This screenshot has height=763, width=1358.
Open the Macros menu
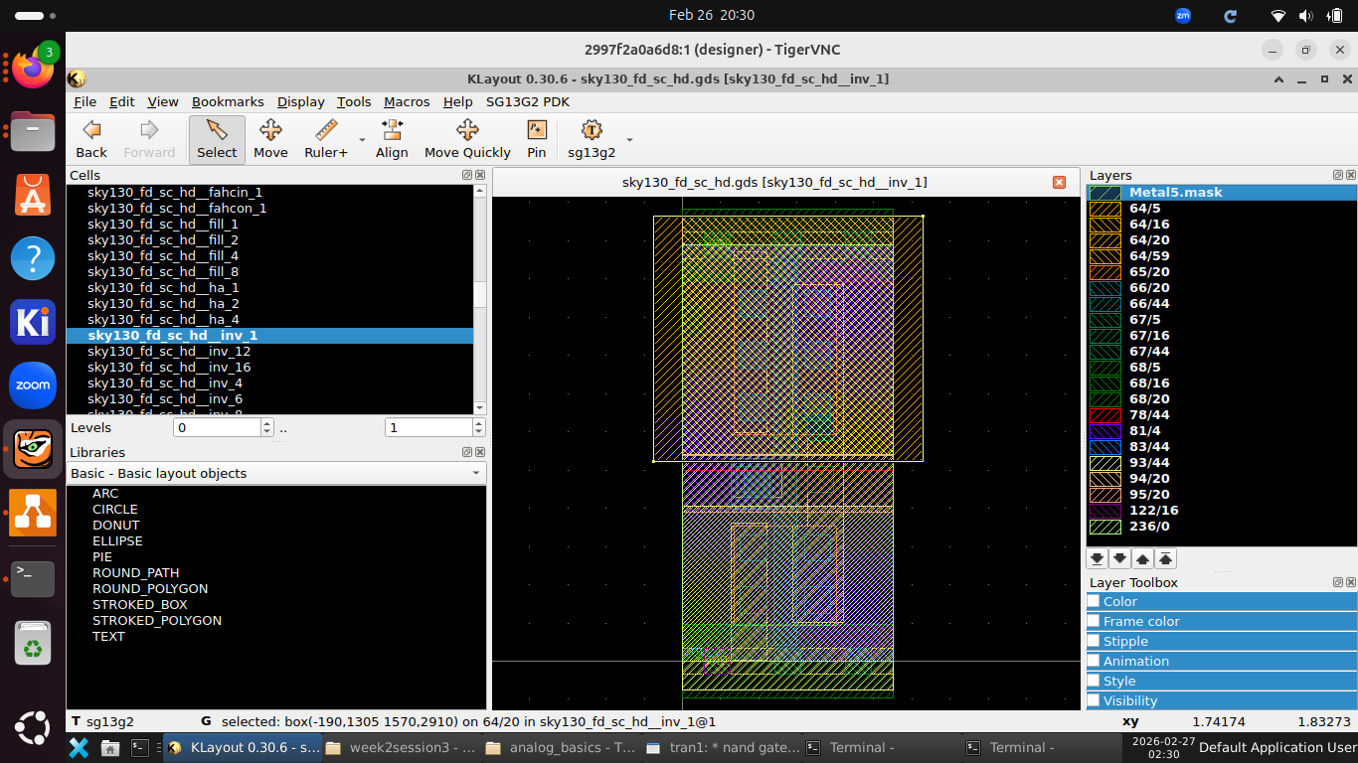(407, 101)
